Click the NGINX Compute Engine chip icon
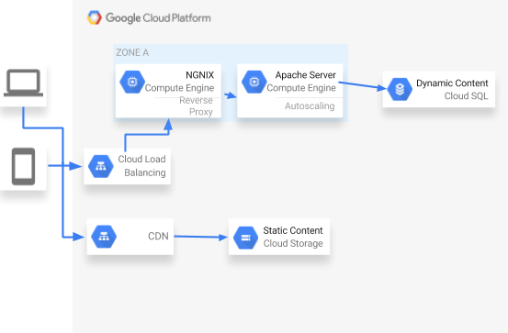The image size is (508, 333). 132,83
